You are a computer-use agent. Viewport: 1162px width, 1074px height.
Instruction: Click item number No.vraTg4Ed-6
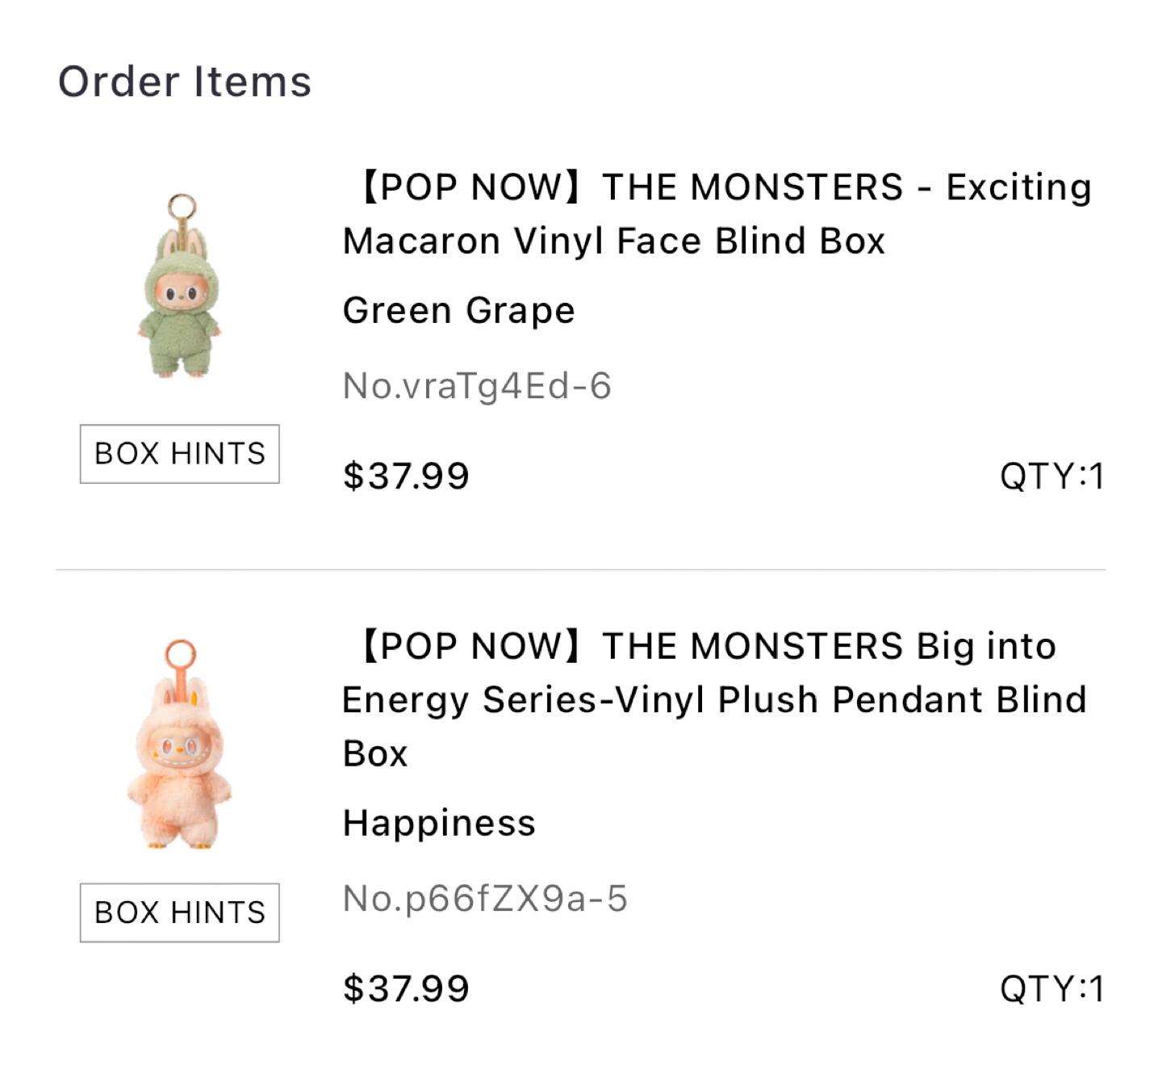(477, 386)
